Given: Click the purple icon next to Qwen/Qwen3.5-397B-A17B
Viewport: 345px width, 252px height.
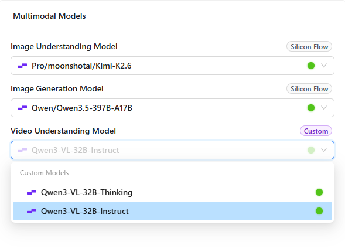Looking at the screenshot, I should [x=22, y=108].
